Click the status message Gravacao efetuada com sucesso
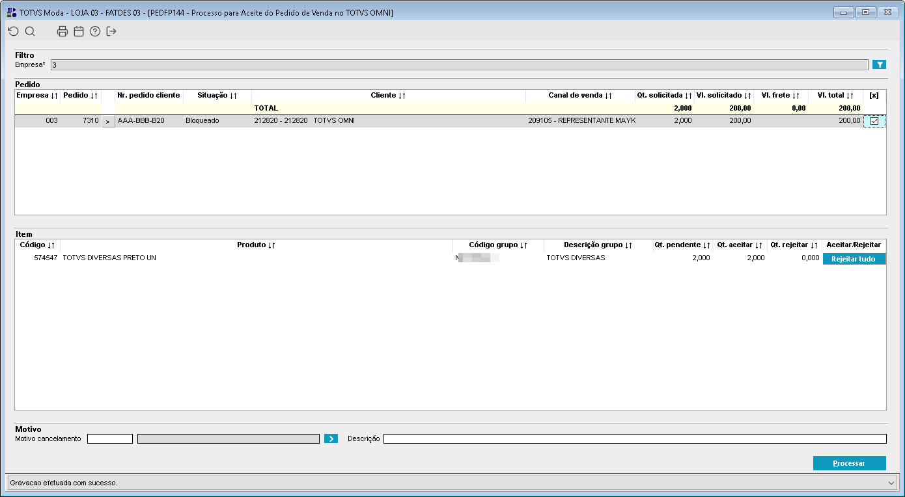This screenshot has height=497, width=905. [x=64, y=483]
